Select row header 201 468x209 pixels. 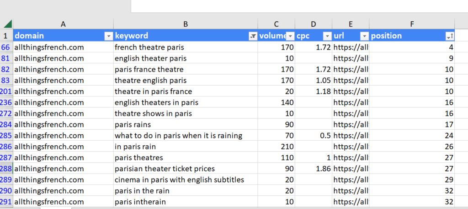coord(6,91)
